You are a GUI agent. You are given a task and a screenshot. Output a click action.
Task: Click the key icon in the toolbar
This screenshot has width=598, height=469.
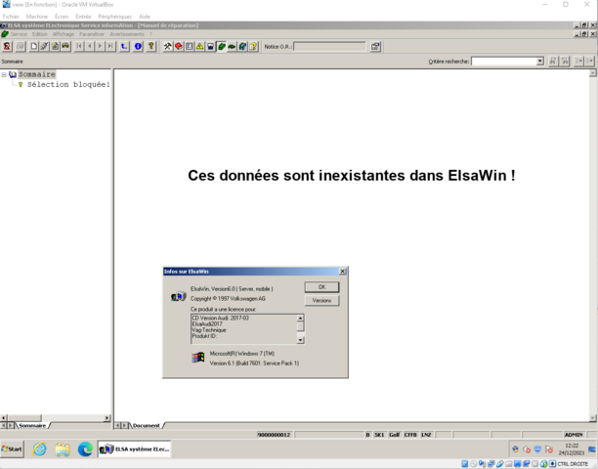click(x=151, y=47)
